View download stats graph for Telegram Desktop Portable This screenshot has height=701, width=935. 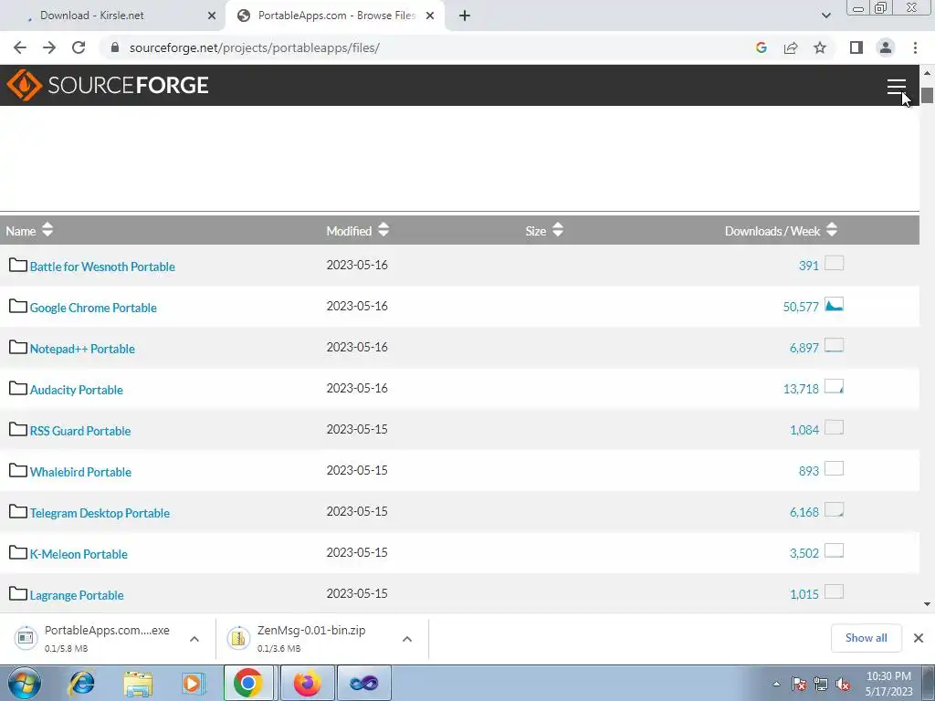[x=835, y=510]
